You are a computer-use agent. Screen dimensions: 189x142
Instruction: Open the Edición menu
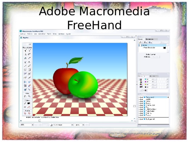point(30,34)
